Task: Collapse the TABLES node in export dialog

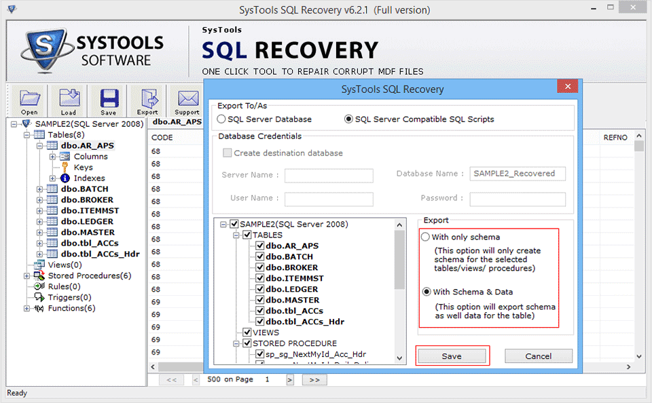Action: point(237,235)
